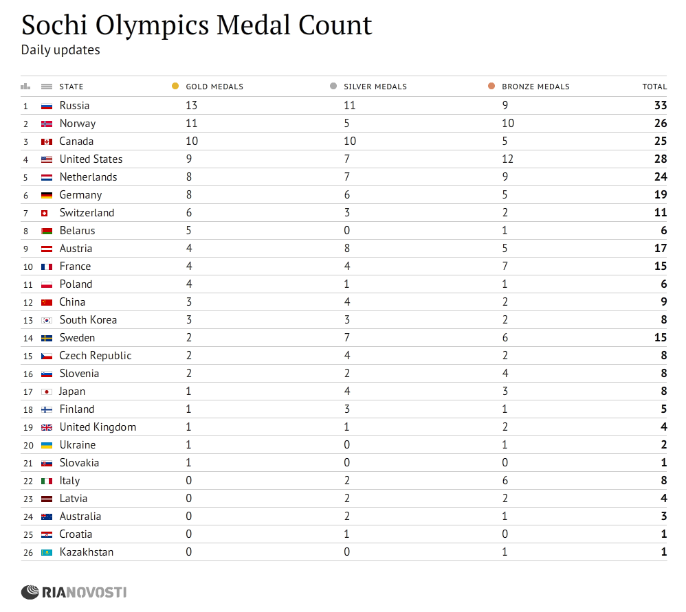686x612 pixels.
Task: Click the gold medal color dot
Action: pyautogui.click(x=175, y=87)
